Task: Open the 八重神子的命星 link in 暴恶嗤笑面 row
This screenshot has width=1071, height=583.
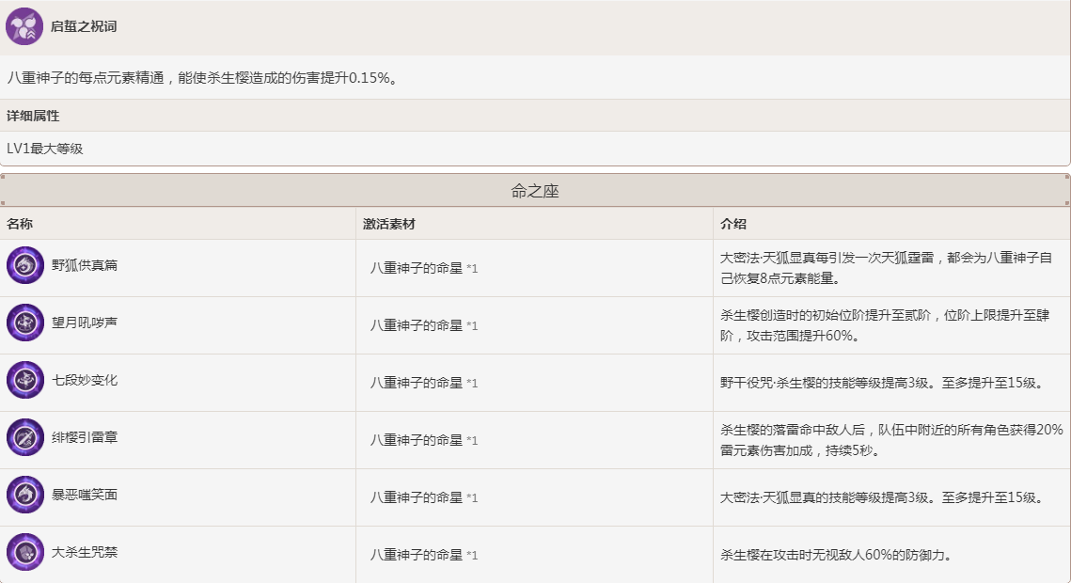Action: [416, 497]
